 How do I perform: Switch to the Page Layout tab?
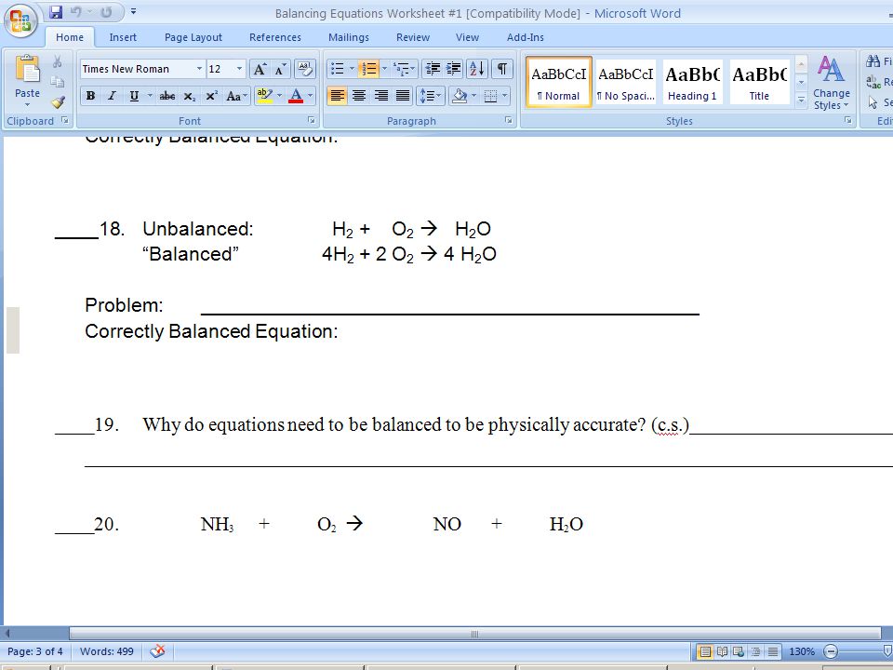pyautogui.click(x=193, y=37)
